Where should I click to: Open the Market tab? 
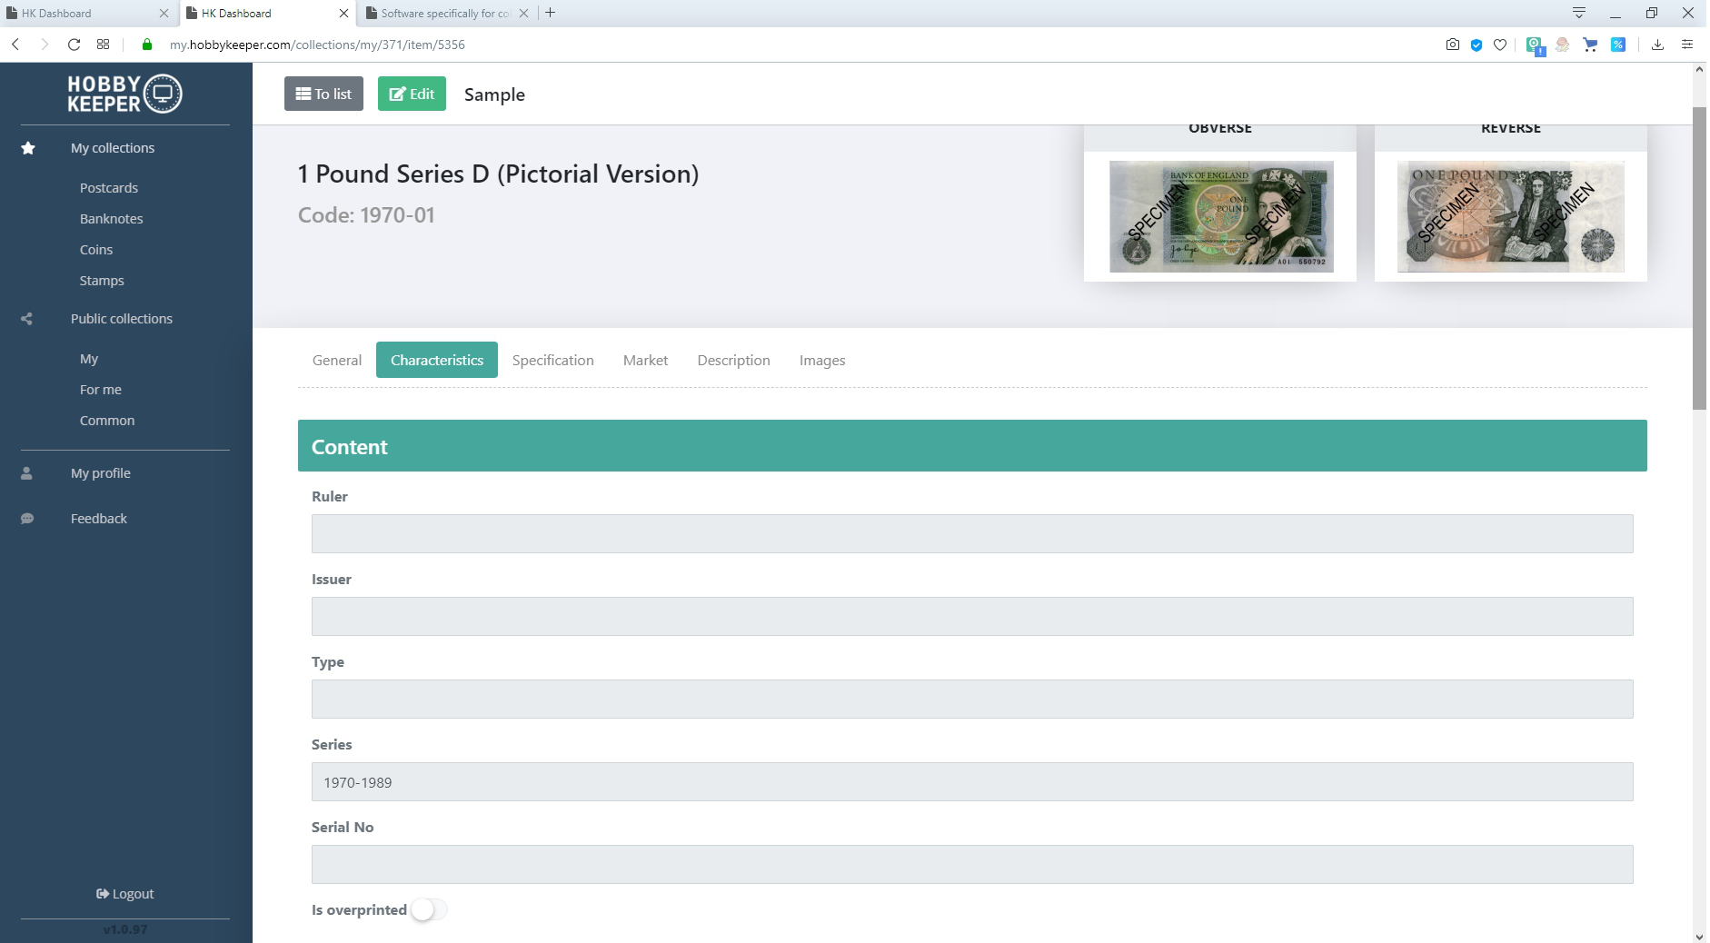coord(645,361)
